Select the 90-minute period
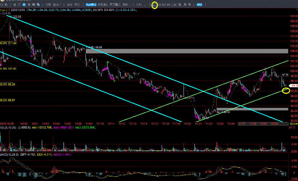The height and width of the screenshot is (181, 298). click(x=168, y=5)
